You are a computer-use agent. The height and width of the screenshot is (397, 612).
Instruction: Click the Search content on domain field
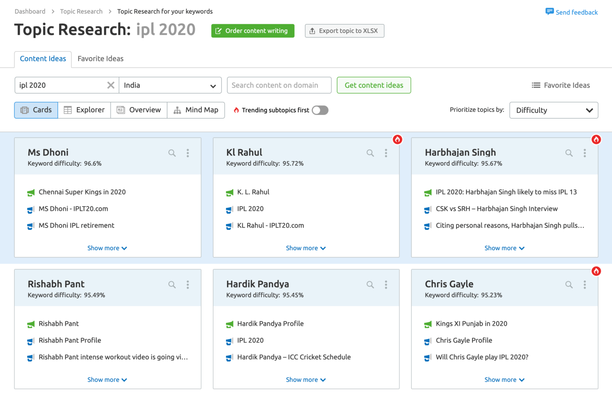pyautogui.click(x=279, y=85)
